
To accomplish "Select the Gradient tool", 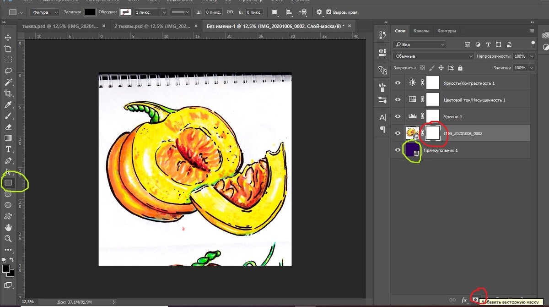I will (x=8, y=138).
